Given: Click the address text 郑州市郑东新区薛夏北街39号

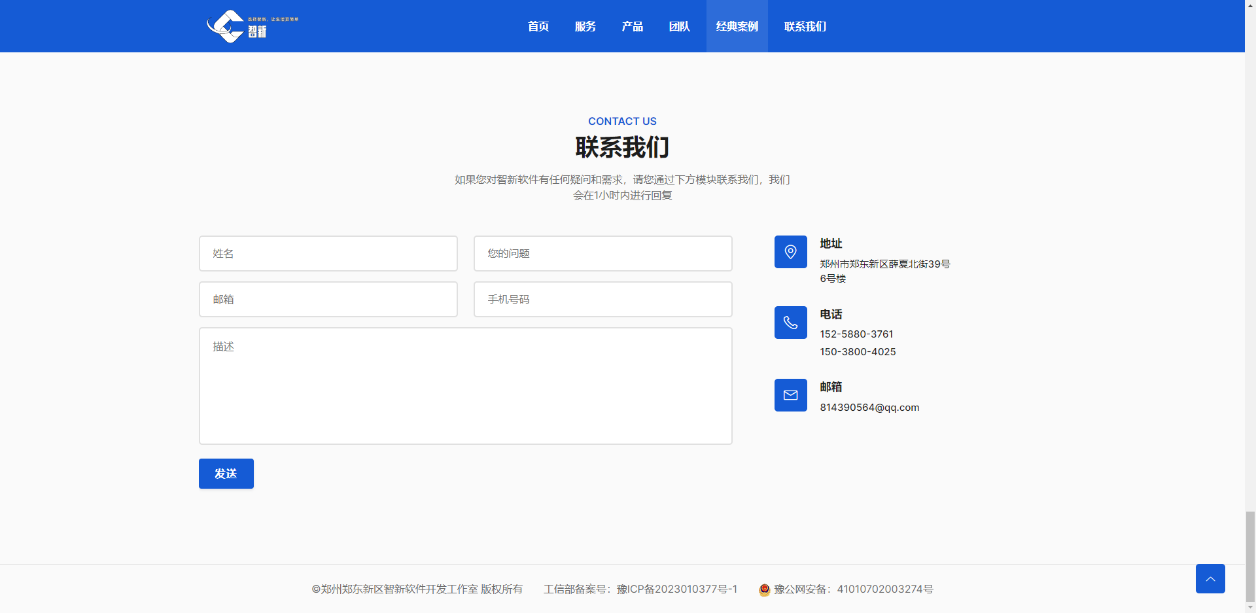Looking at the screenshot, I should click(x=885, y=264).
